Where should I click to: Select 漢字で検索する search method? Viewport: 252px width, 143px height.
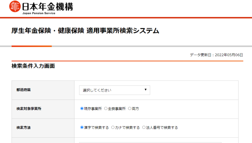click(82, 128)
